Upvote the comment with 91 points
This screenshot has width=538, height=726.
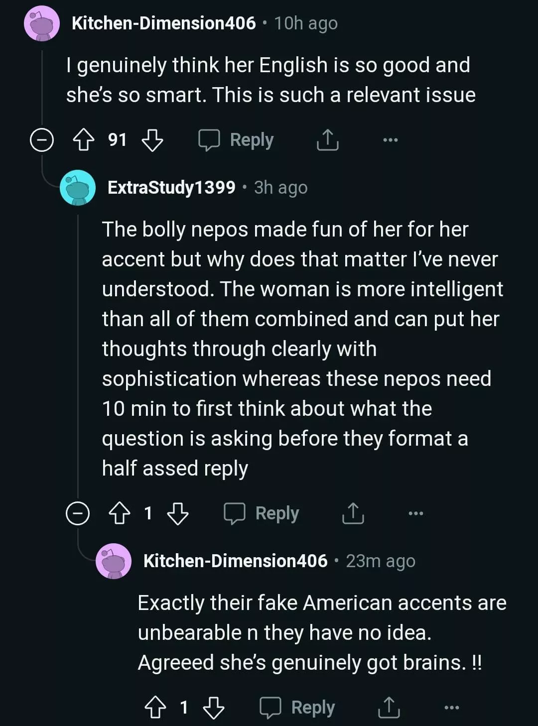tap(83, 140)
